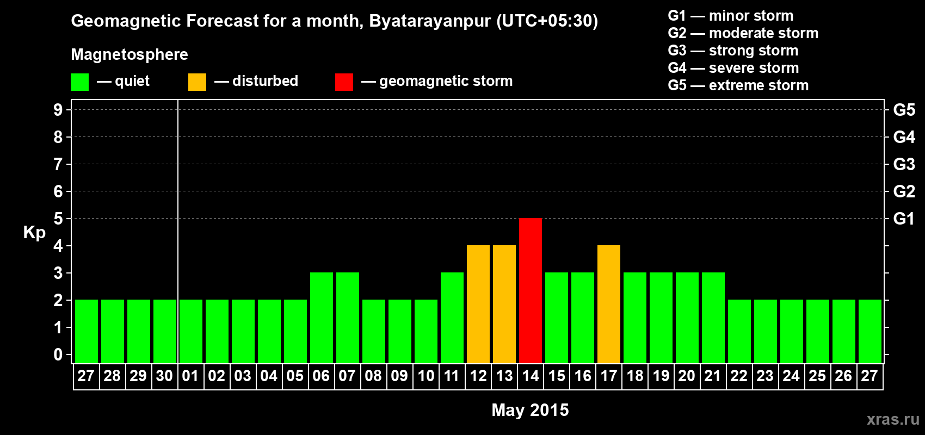Click date label 01 on the axis

point(190,376)
